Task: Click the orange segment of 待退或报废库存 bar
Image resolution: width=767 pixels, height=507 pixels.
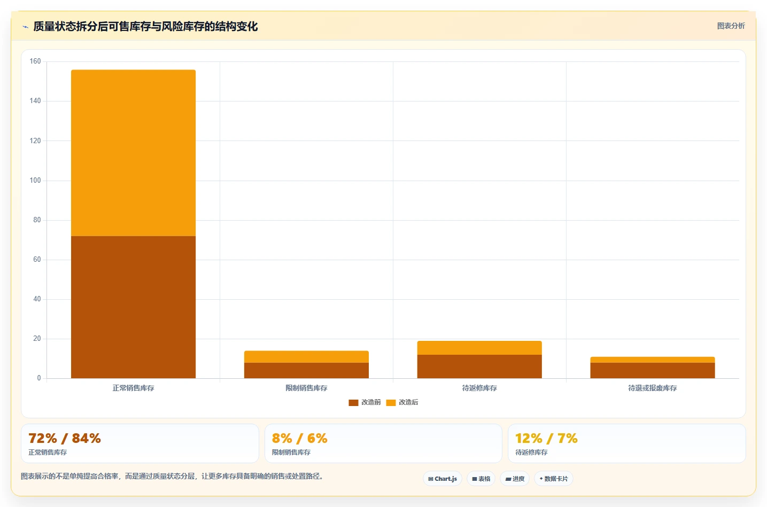Action: 653,360
